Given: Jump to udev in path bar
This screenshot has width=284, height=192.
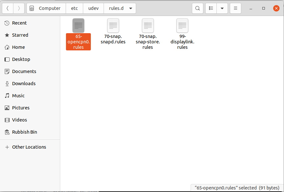Looking at the screenshot, I should click(x=93, y=8).
